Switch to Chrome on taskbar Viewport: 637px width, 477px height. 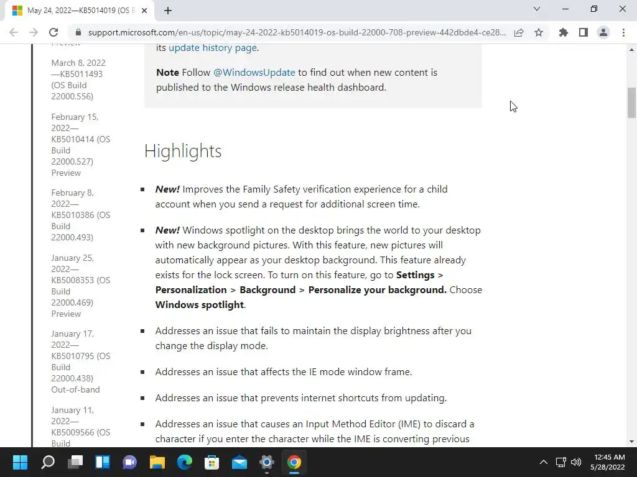294,462
